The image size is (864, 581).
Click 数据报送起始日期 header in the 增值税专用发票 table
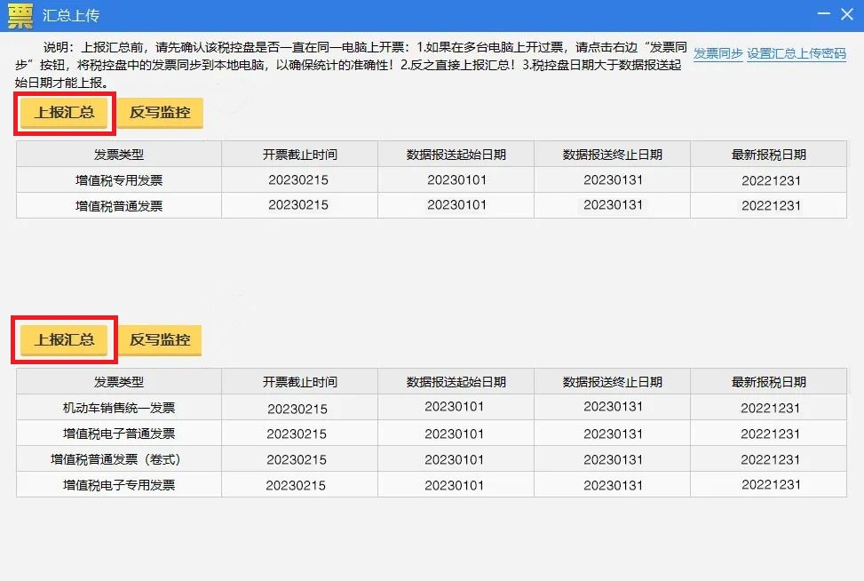pyautogui.click(x=456, y=155)
